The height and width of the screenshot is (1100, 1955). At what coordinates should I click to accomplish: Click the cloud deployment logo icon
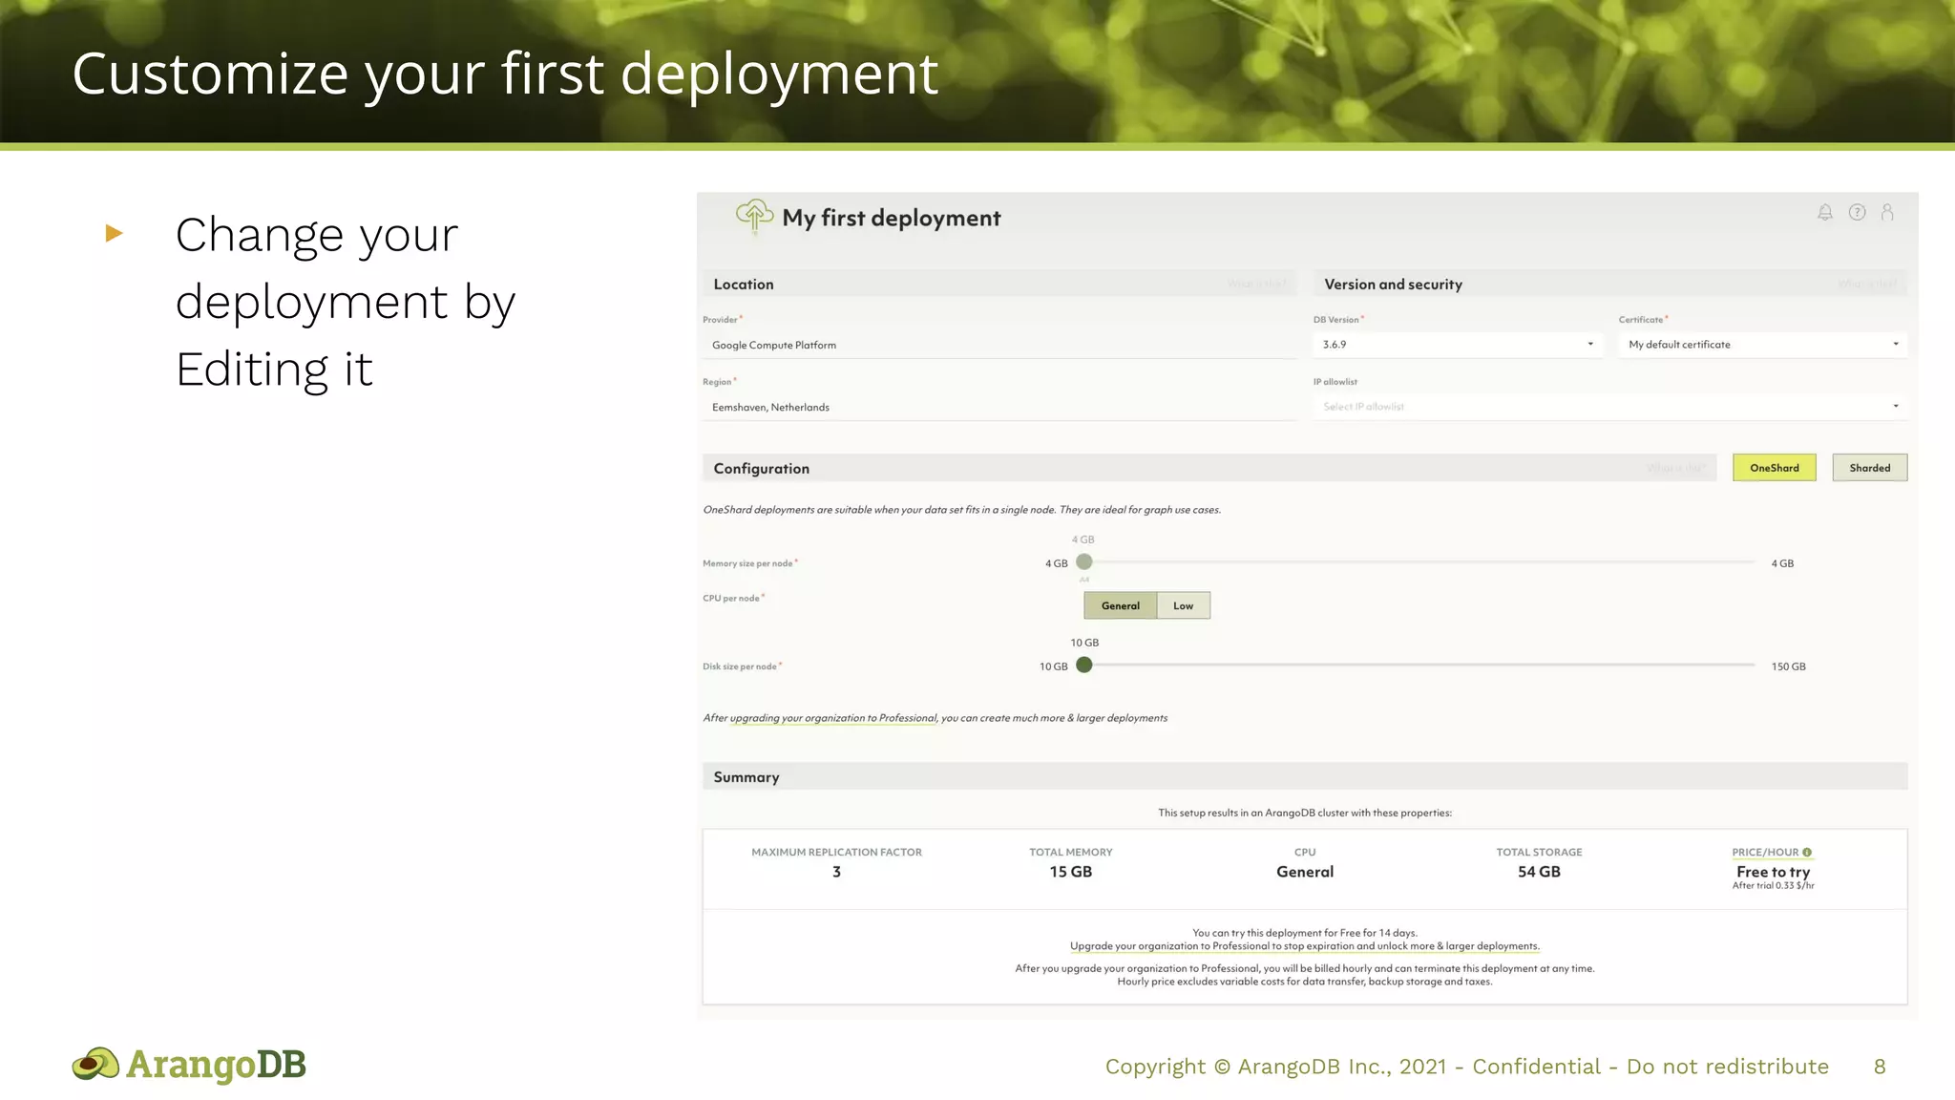tap(754, 217)
